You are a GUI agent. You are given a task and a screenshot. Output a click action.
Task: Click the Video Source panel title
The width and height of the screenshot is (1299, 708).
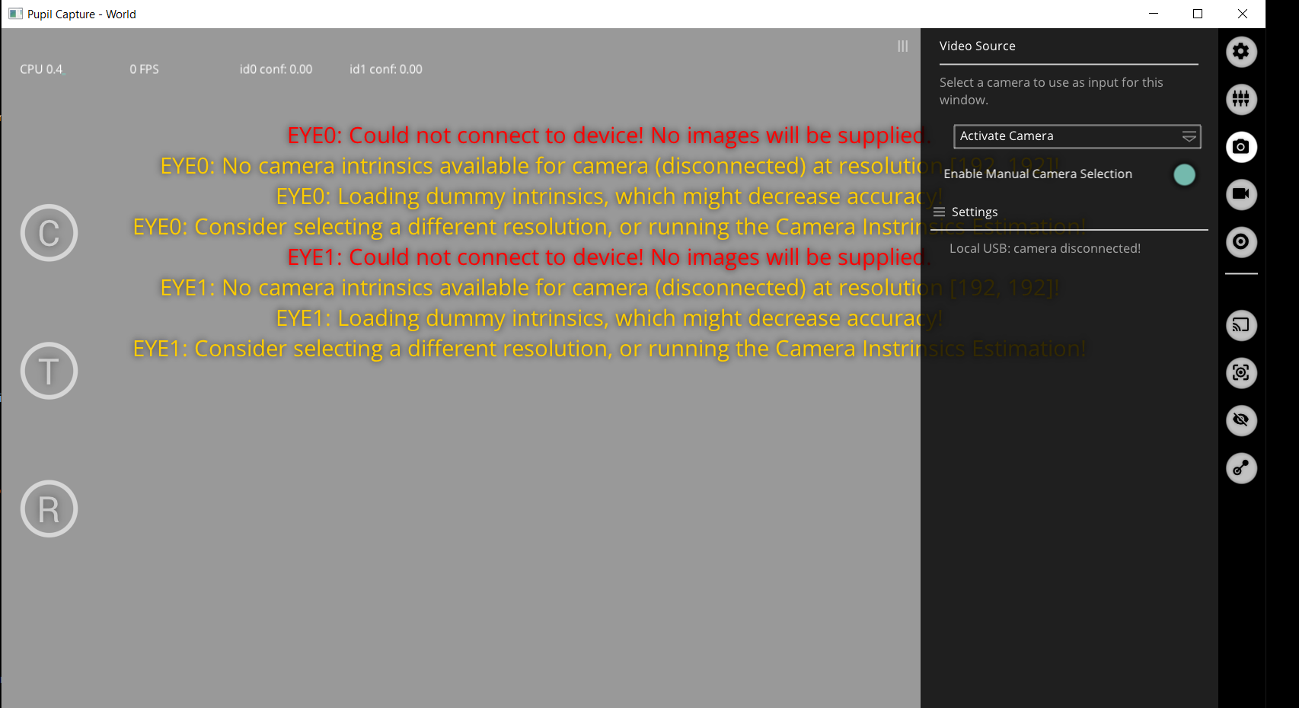click(977, 46)
